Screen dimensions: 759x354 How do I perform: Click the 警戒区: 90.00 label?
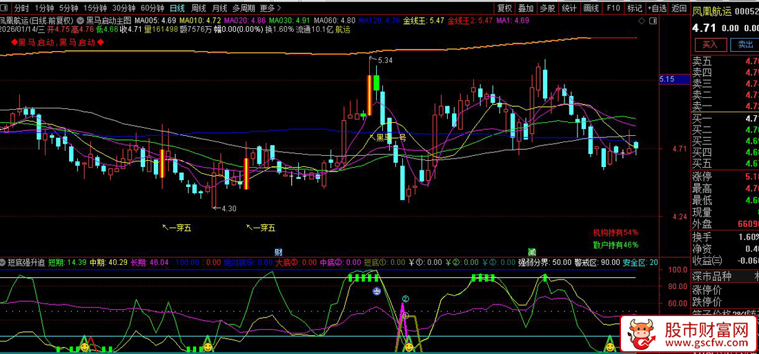coord(597,262)
